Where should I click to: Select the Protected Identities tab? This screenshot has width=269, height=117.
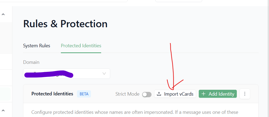(x=81, y=46)
